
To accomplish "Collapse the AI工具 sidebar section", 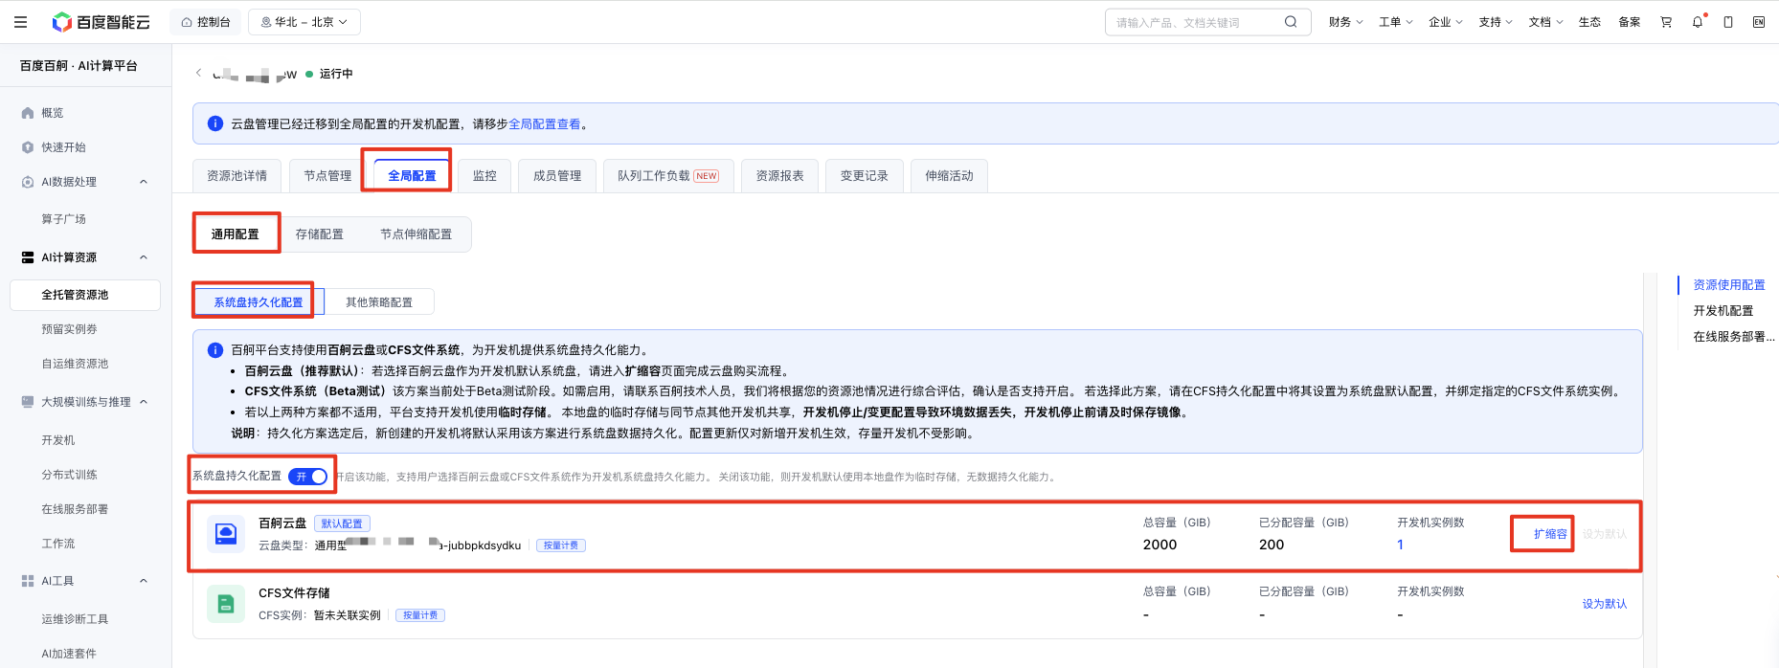I will point(144,581).
